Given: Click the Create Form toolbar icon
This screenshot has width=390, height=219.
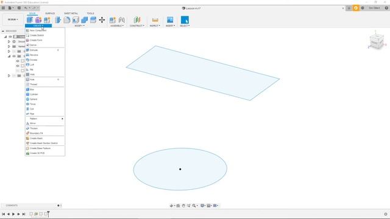Looking at the screenshot, I should pyautogui.click(x=38, y=19).
